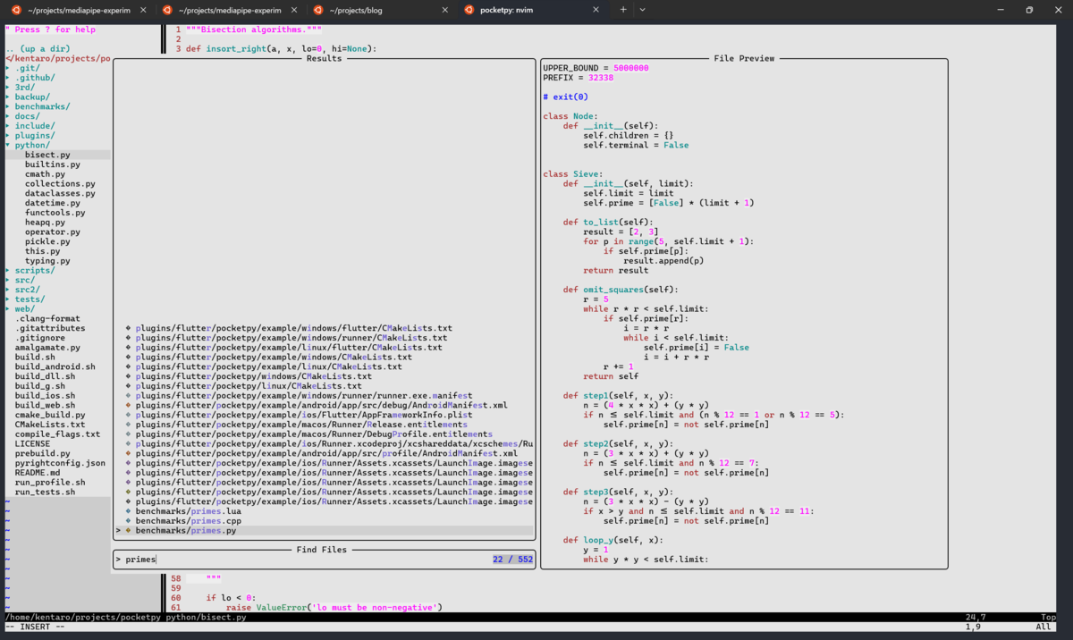The width and height of the screenshot is (1073, 640).
Task: Click the icon beside example/windows/CMakeLists.txt result
Action: pos(129,357)
